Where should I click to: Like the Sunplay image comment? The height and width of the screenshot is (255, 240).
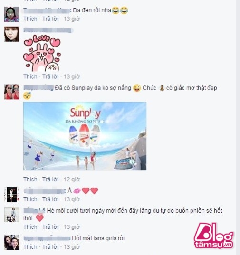pos(30,179)
